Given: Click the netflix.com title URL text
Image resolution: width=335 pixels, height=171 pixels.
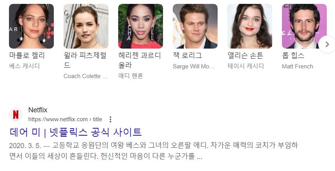Looking at the screenshot, I should [x=65, y=119].
